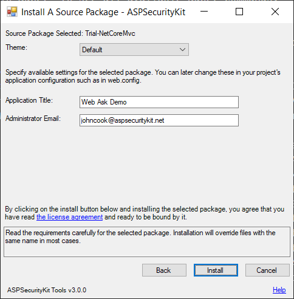Click the Source Package Selected Trial-NetCoreMvc text
The width and height of the screenshot is (294, 299).
coord(70,33)
